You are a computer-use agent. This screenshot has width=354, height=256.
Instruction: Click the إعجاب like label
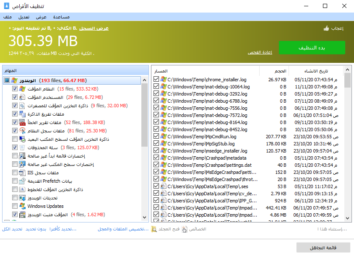[337, 28]
